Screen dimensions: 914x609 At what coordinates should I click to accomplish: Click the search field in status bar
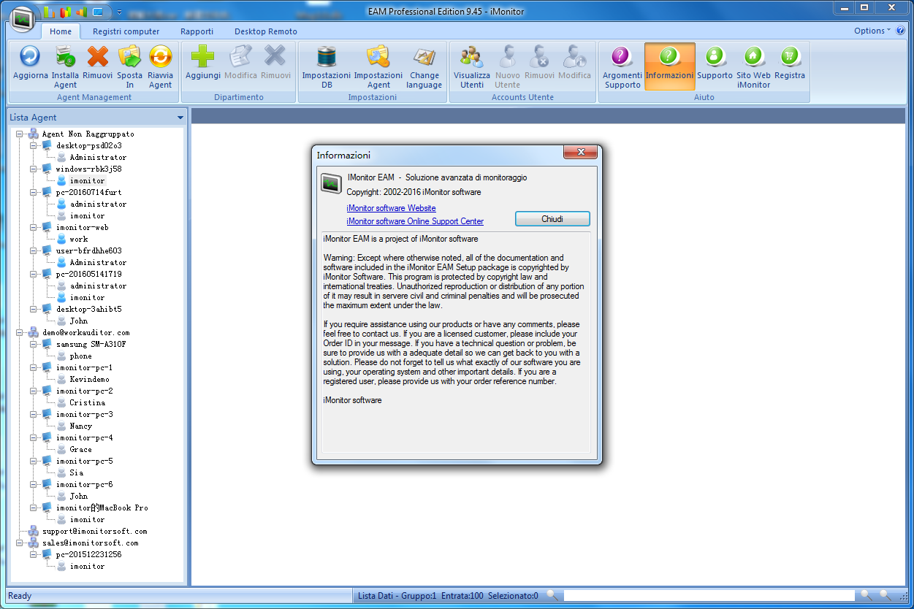pyautogui.click(x=709, y=596)
